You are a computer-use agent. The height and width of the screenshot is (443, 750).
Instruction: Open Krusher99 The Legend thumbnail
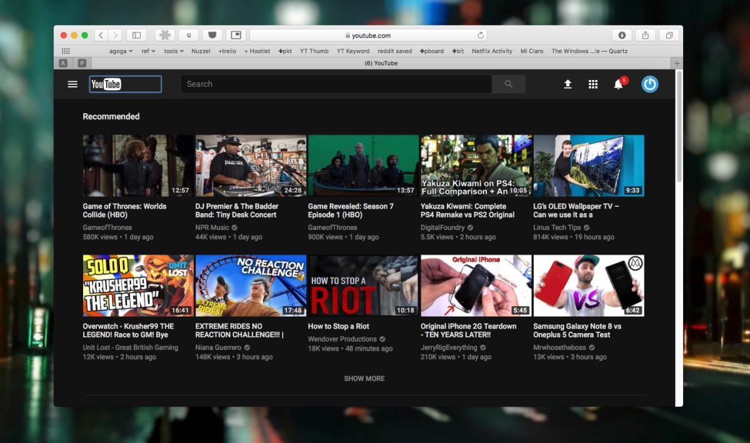click(138, 286)
